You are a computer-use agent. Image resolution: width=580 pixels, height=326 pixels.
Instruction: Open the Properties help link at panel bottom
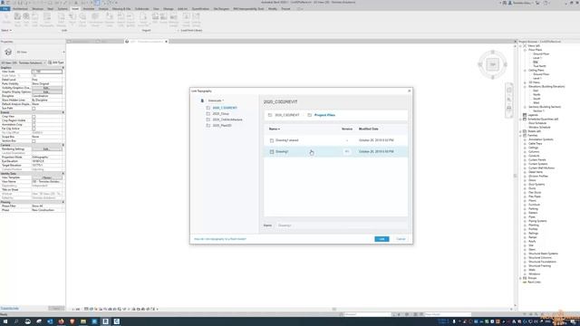pos(10,308)
